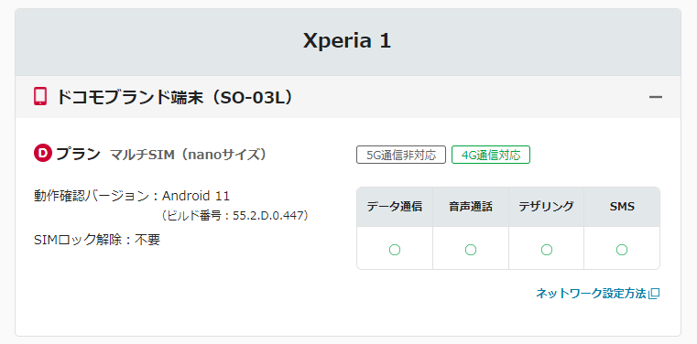
Task: Click the マルチSIM（nanoサイズ） label
Action: 189,155
